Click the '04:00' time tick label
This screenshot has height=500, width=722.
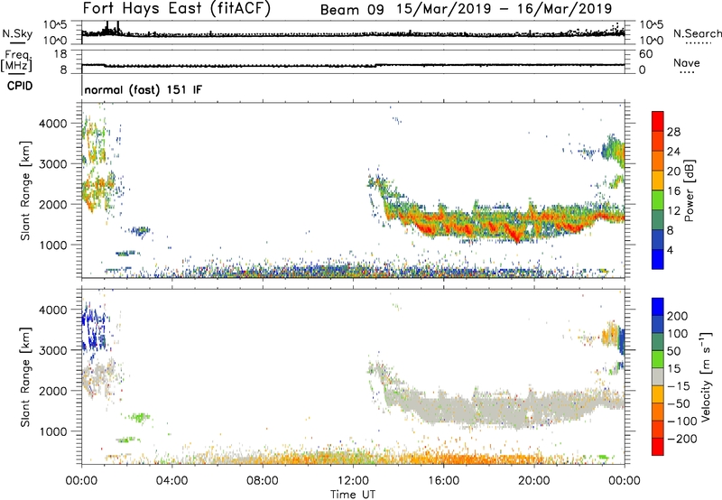coord(171,481)
